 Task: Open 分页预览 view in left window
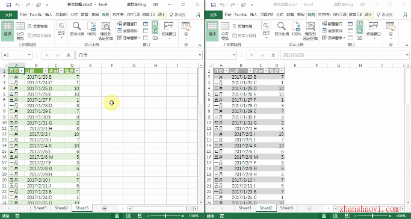(x=20, y=31)
